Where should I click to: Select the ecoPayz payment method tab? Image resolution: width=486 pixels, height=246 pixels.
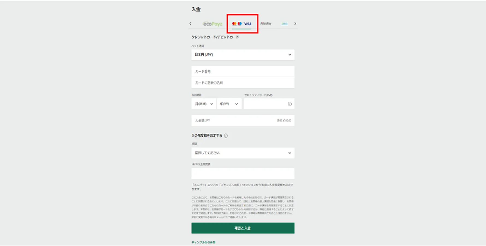click(212, 24)
